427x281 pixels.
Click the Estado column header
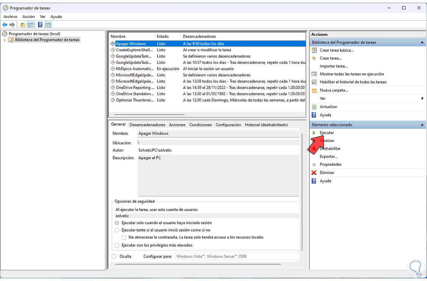[168, 36]
